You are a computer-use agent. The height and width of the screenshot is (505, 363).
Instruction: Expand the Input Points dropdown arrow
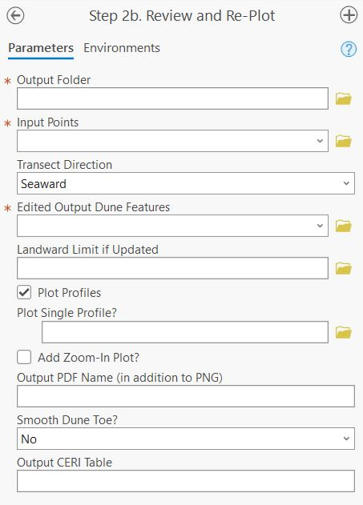tap(320, 141)
